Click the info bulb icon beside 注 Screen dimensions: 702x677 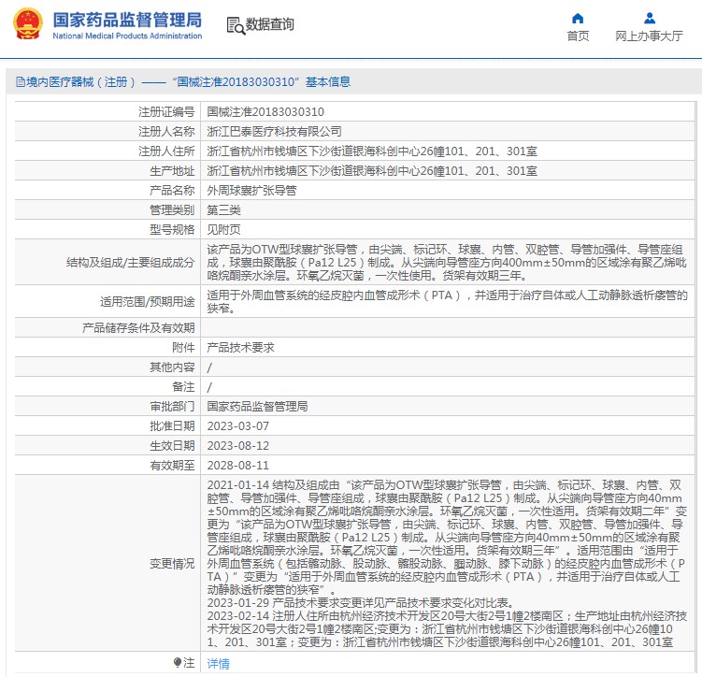pos(178,662)
